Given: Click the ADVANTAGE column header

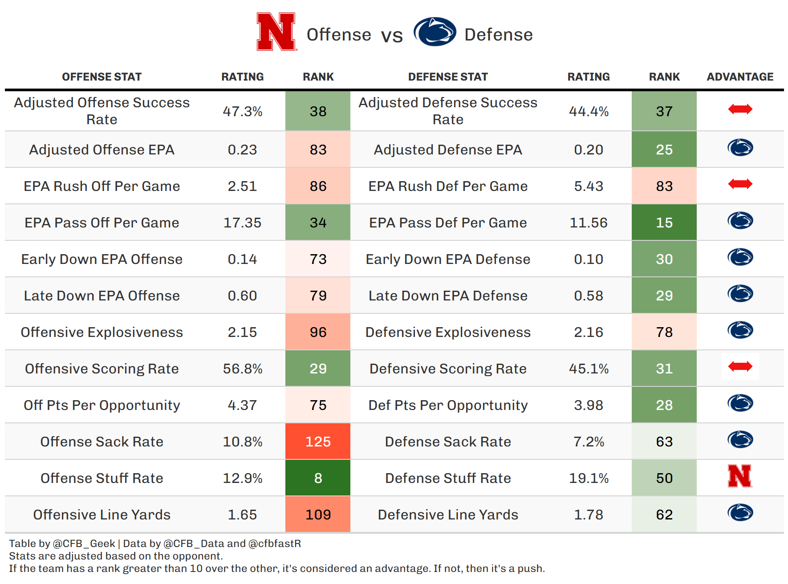Looking at the screenshot, I should coord(740,77).
